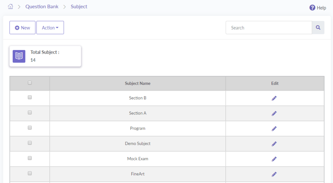Toggle the select-all header checkbox
This screenshot has height=183, width=333.
click(x=30, y=83)
